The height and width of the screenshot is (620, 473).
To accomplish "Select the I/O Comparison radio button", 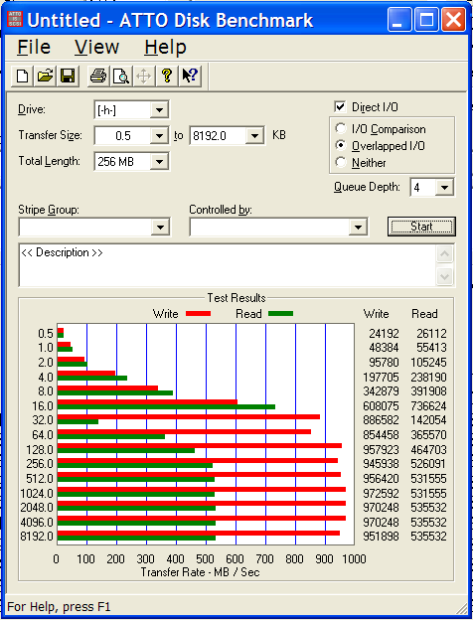I will 341,128.
